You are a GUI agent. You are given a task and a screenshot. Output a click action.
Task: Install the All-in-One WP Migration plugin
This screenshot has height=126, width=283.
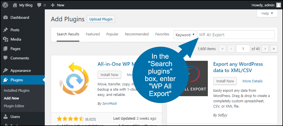click(x=109, y=75)
